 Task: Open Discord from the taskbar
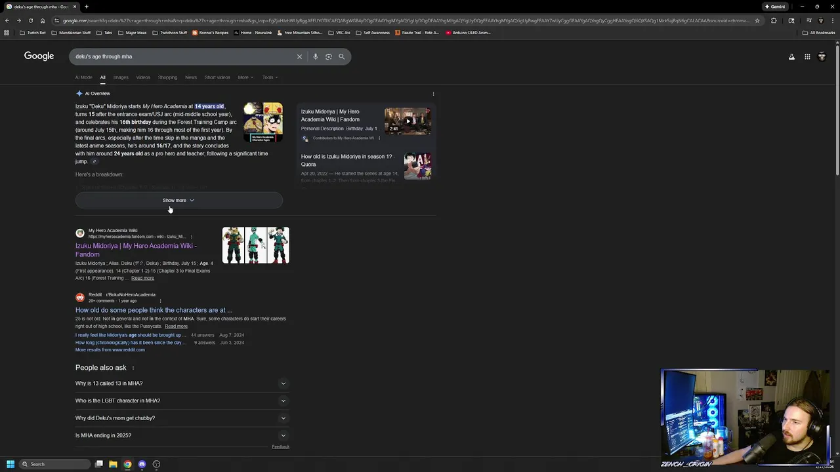click(142, 464)
